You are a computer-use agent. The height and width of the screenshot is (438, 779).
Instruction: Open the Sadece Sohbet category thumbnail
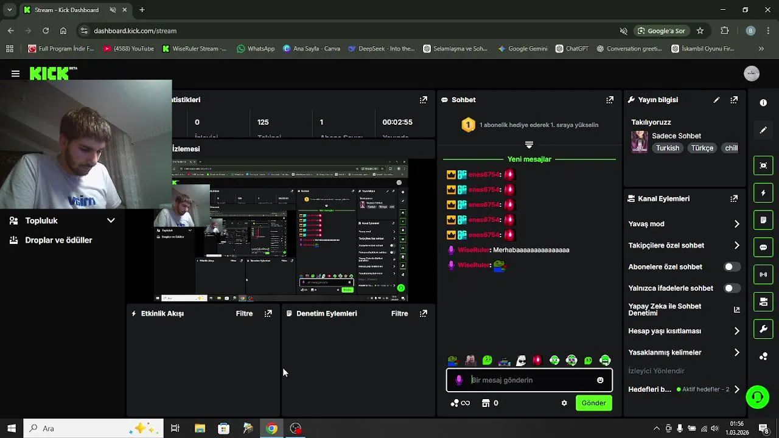point(639,141)
